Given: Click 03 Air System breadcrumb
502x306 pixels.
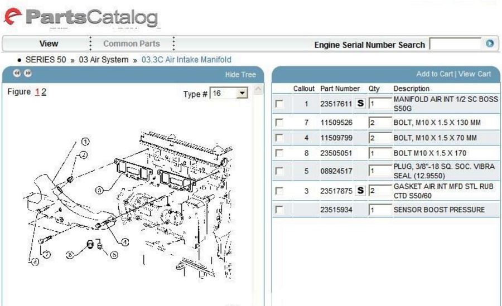Looking at the screenshot, I should (103, 60).
